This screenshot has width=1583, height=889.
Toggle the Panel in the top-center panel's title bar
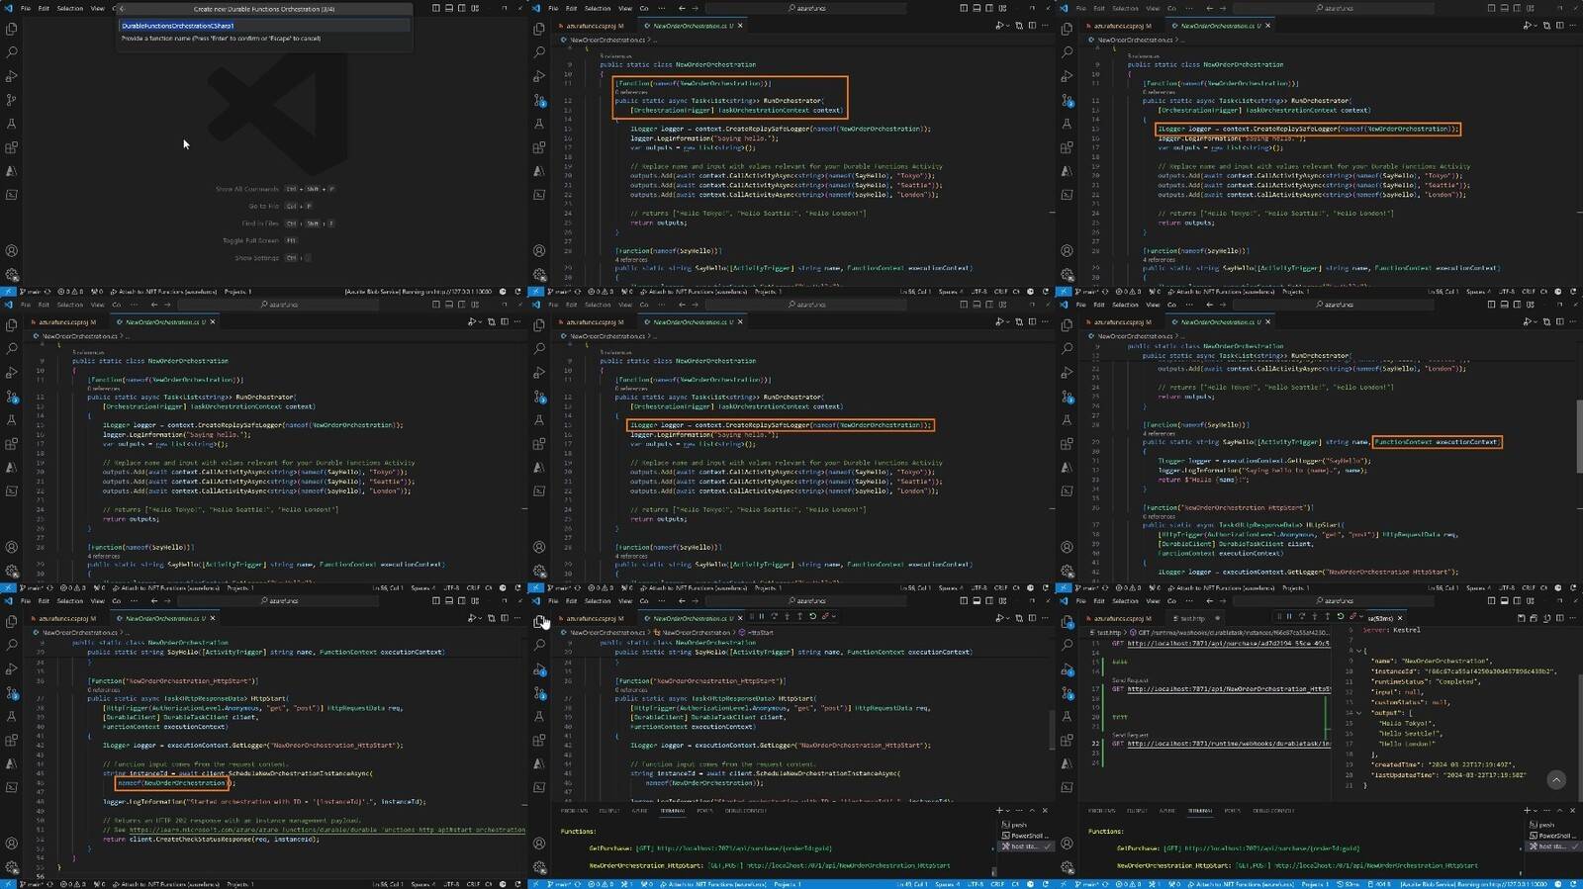(x=977, y=8)
